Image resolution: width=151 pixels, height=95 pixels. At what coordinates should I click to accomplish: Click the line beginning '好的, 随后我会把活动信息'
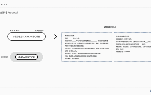pos(81,56)
